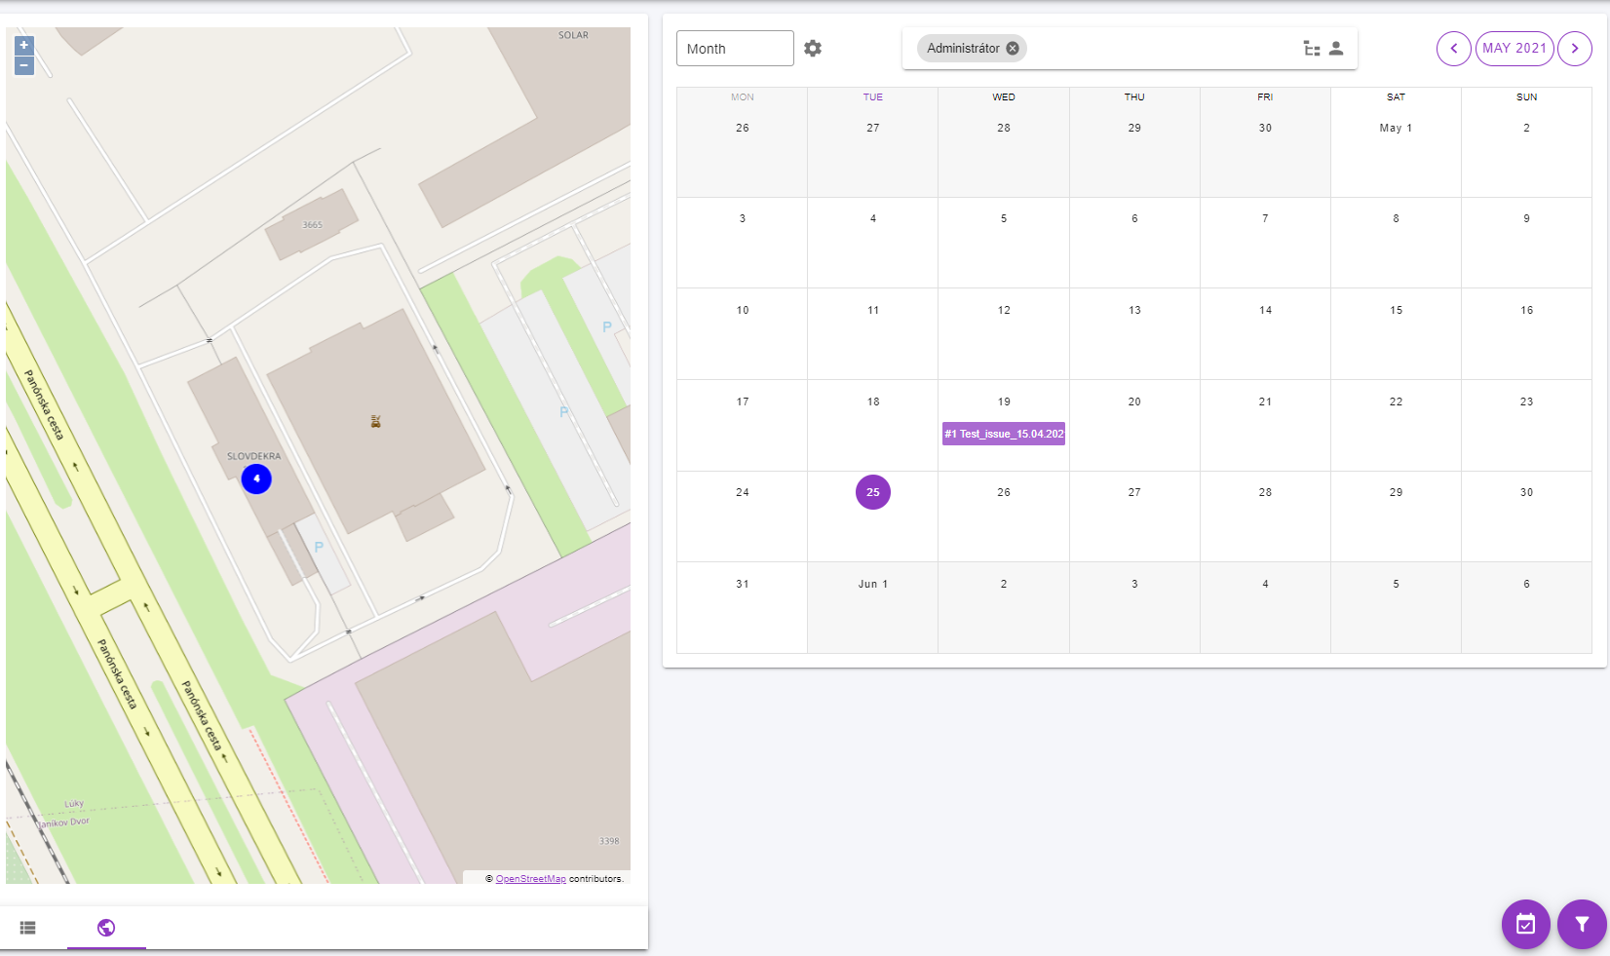Open the #1 Test_issue event on May 19

click(1003, 434)
